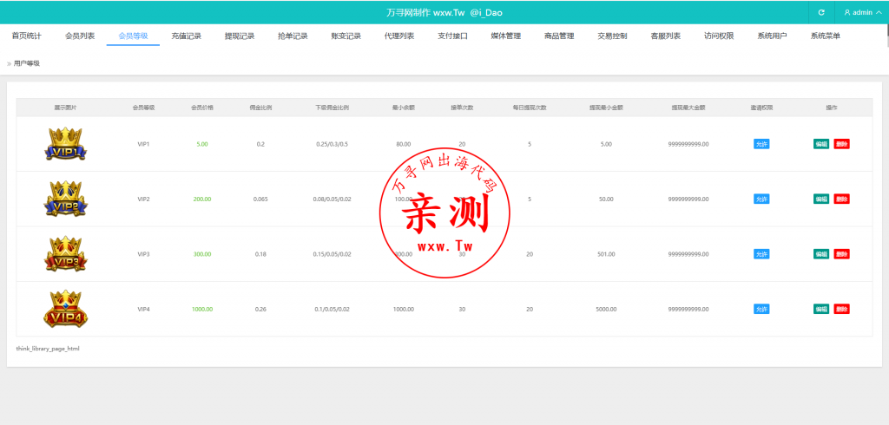Click the 提现最大金额 column header
889x425 pixels.
688,107
